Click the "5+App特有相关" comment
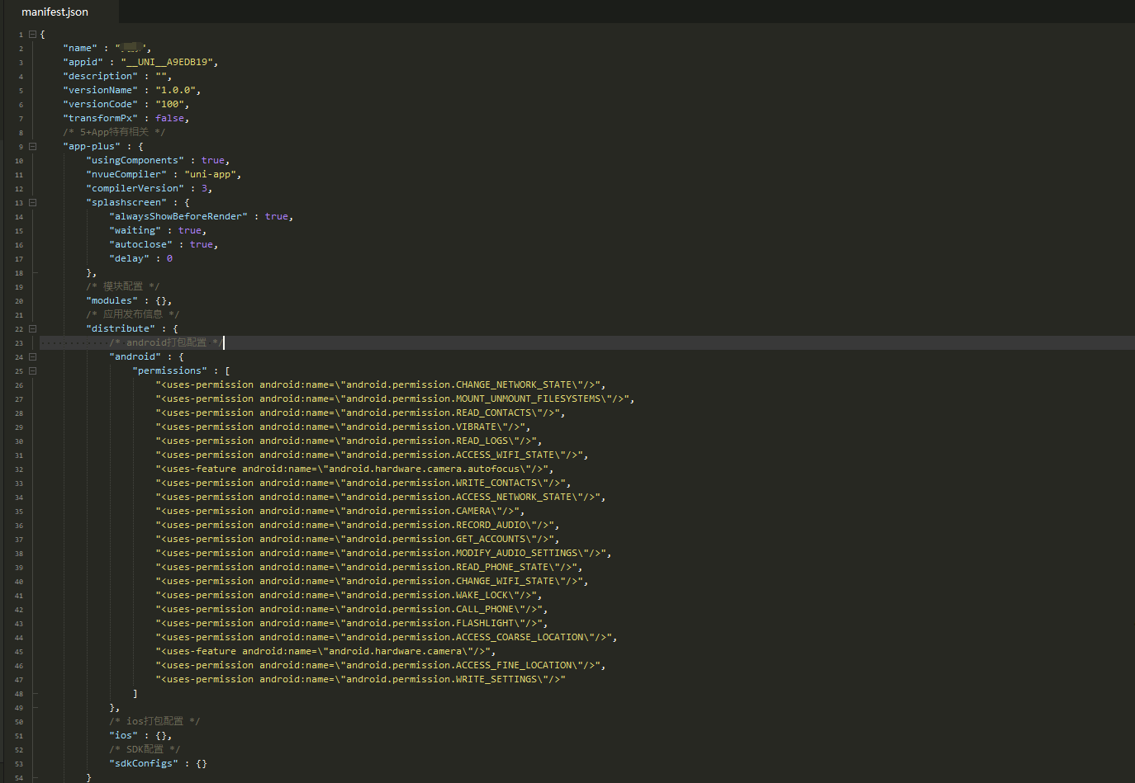Screen dimensions: 1135x783 (114, 132)
